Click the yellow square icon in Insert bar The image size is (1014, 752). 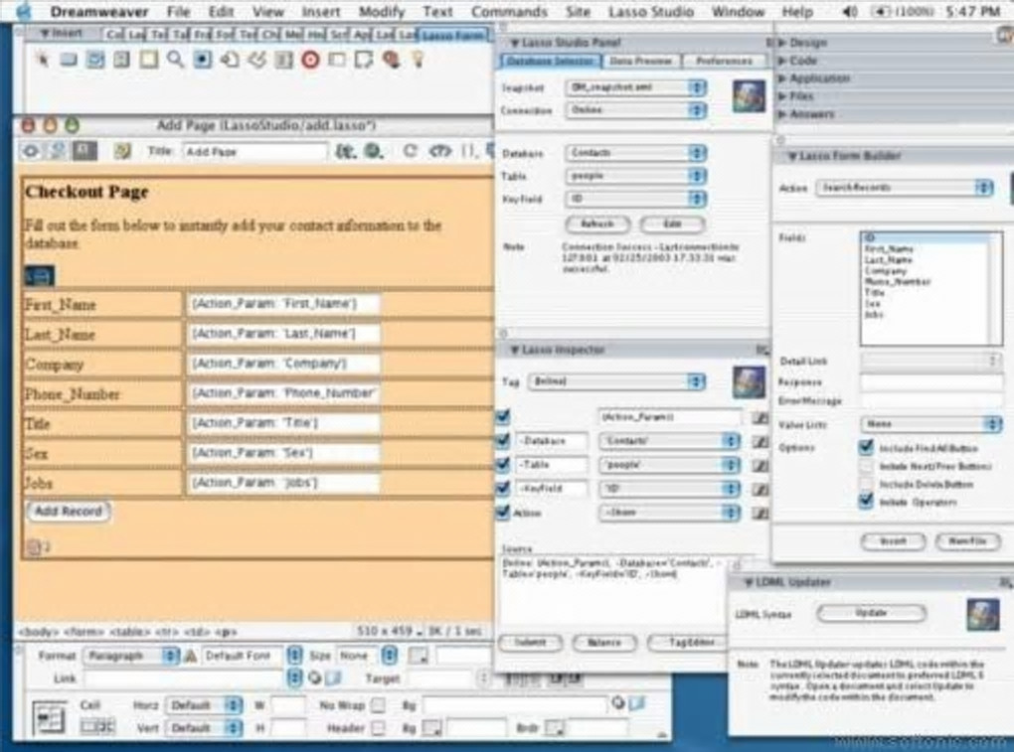(x=149, y=60)
